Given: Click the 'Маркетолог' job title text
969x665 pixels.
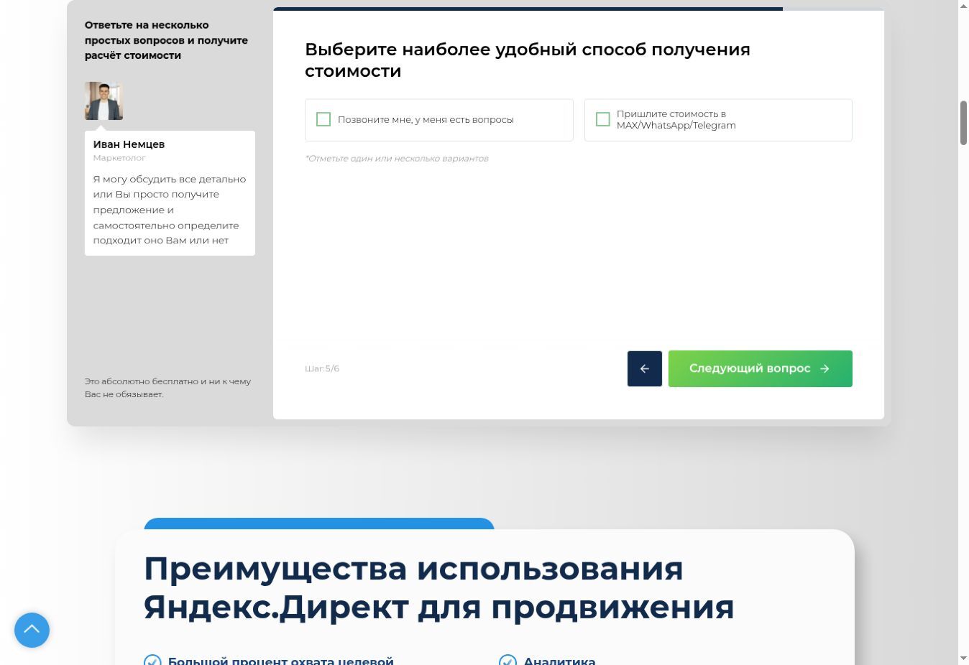Looking at the screenshot, I should click(x=119, y=158).
